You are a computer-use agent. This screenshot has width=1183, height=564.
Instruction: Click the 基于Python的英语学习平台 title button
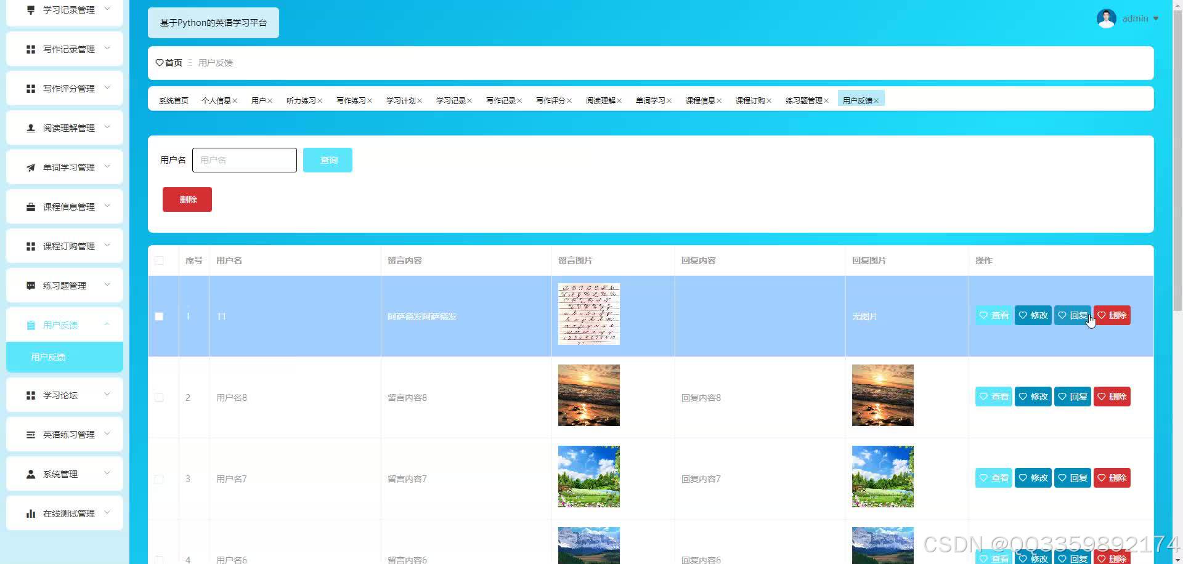click(213, 23)
